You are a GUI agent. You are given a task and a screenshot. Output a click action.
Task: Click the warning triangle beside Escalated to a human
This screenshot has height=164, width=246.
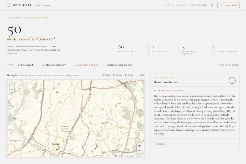point(155,91)
